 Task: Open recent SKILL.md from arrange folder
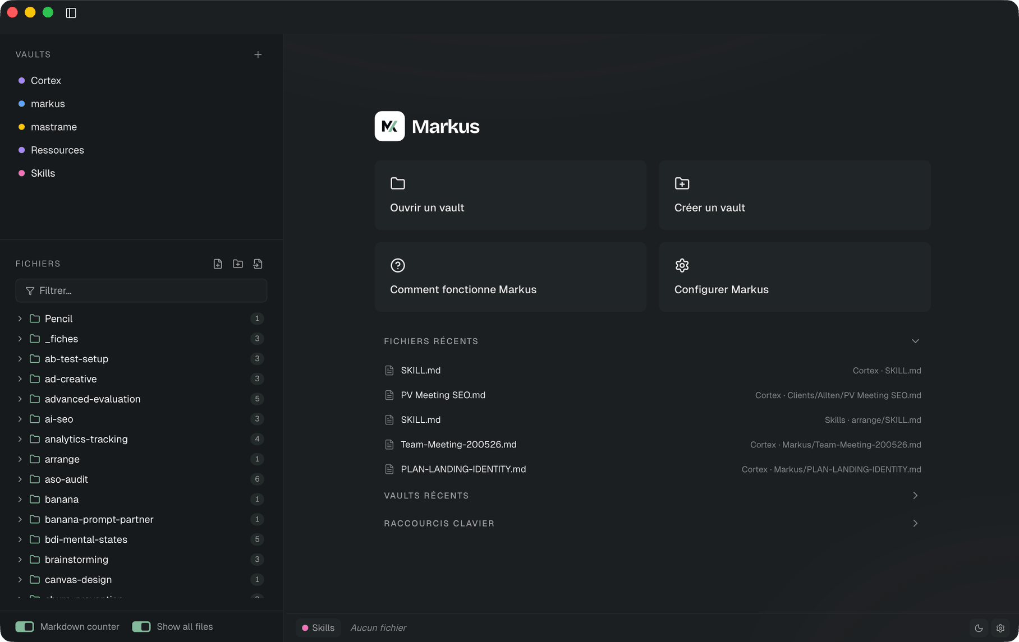653,420
